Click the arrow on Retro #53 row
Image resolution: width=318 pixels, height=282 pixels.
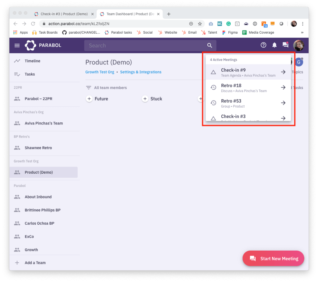pos(283,103)
